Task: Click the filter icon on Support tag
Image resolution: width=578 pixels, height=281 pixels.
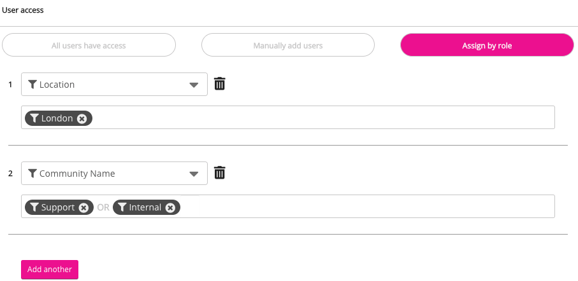Action: pos(34,207)
